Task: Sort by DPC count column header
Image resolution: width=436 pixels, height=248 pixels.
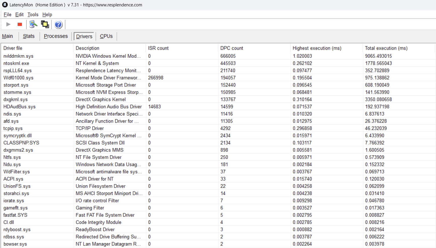Action: pos(232,48)
